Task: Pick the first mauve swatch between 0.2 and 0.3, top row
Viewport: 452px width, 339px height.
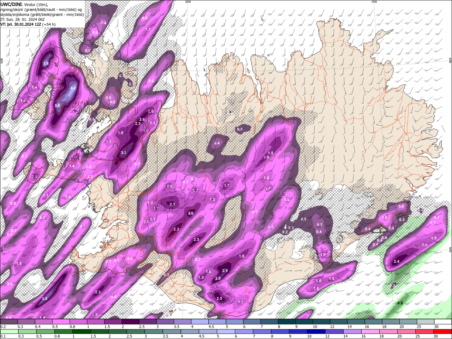Action: 9,322
